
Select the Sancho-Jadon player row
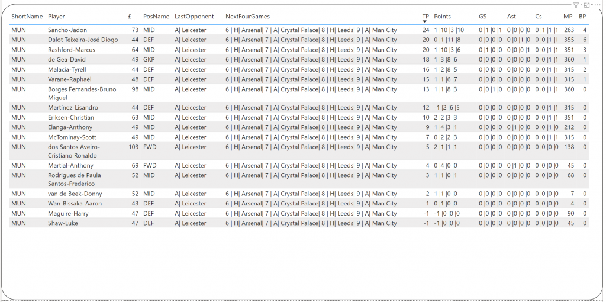(x=67, y=30)
